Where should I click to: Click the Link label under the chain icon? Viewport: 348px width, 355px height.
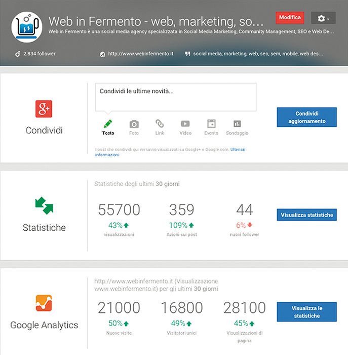pyautogui.click(x=160, y=133)
